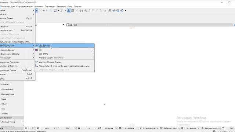Open Параметры Плоттера... entry
This screenshot has width=235, height=132.
17,62
